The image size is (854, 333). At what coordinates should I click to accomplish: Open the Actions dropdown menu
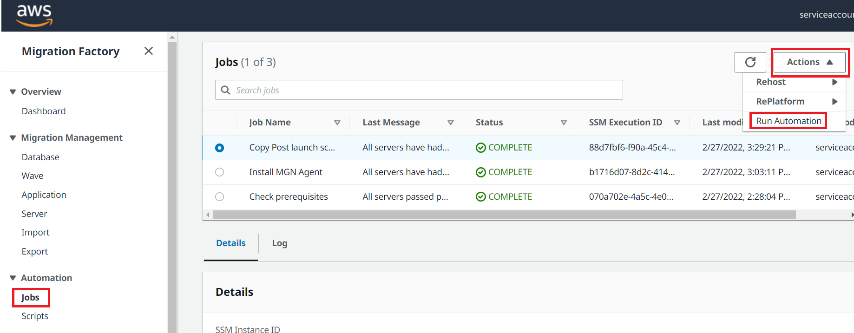coord(809,62)
